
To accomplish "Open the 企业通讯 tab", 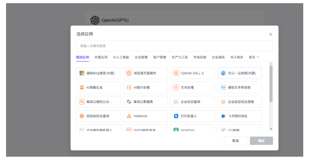I will (218, 57).
